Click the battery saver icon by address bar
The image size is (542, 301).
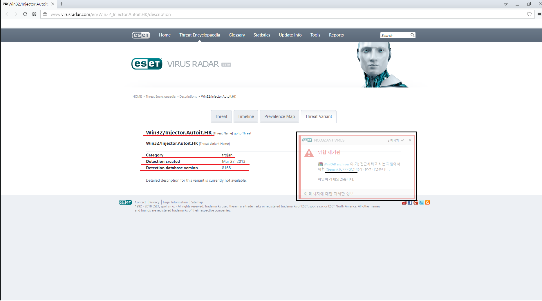540,14
